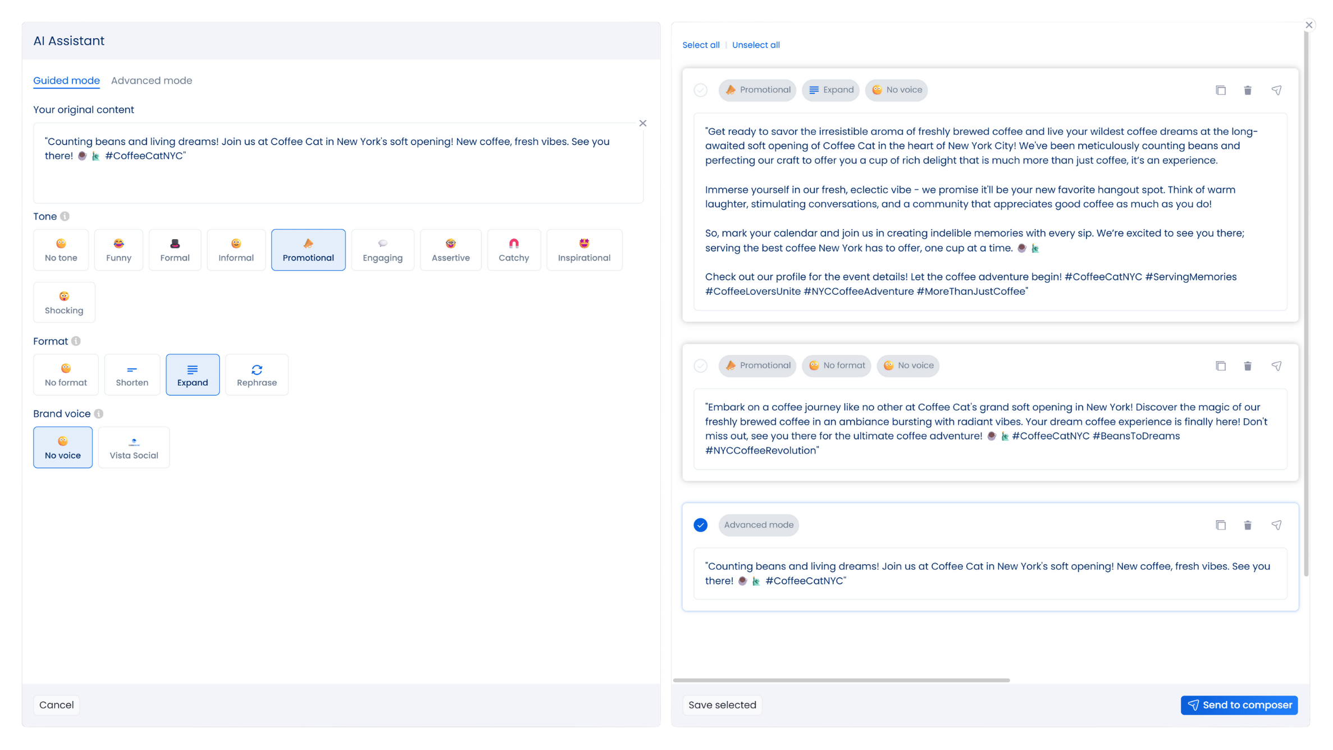Delete the Promotional Expand result card
This screenshot has width=1333, height=750.
point(1248,90)
